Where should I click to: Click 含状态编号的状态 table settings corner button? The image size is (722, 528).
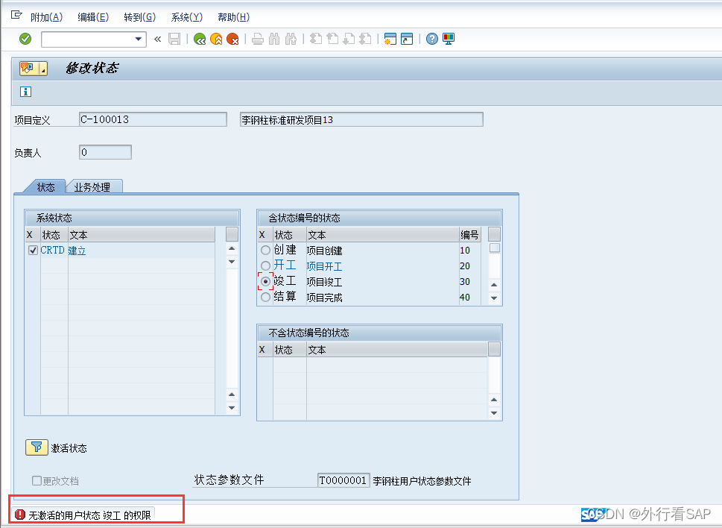click(x=494, y=234)
